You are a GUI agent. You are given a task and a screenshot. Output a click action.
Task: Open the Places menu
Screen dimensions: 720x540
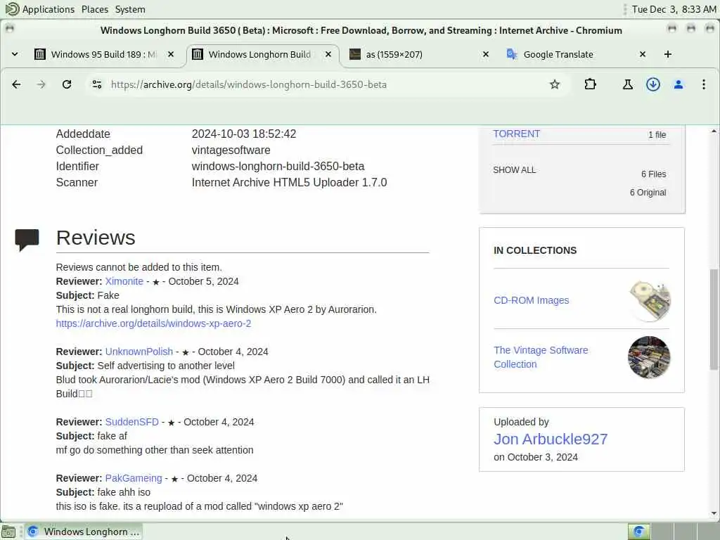pos(95,9)
